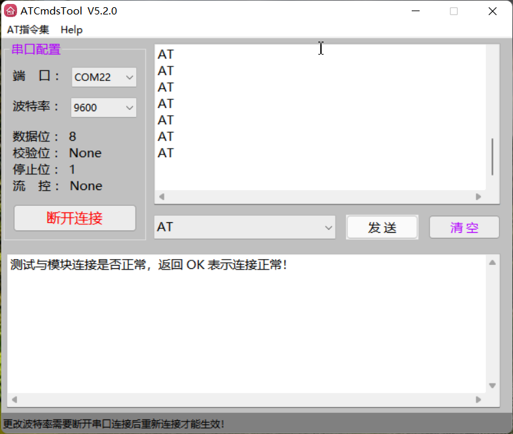Open the AT command combo box
The height and width of the screenshot is (434, 513).
245,227
